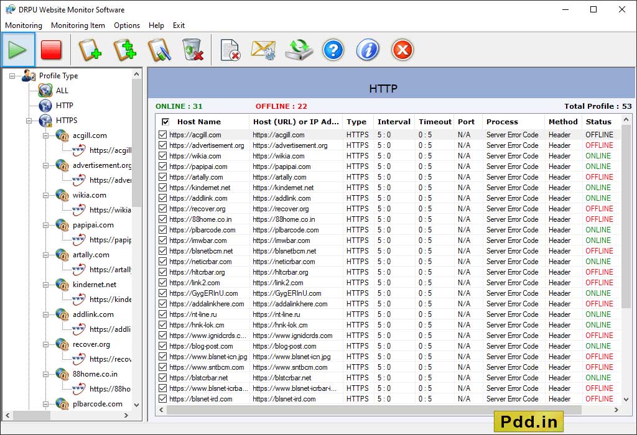Image resolution: width=637 pixels, height=435 pixels.
Task: Add multiple profiles using double plus icon
Action: (124, 50)
